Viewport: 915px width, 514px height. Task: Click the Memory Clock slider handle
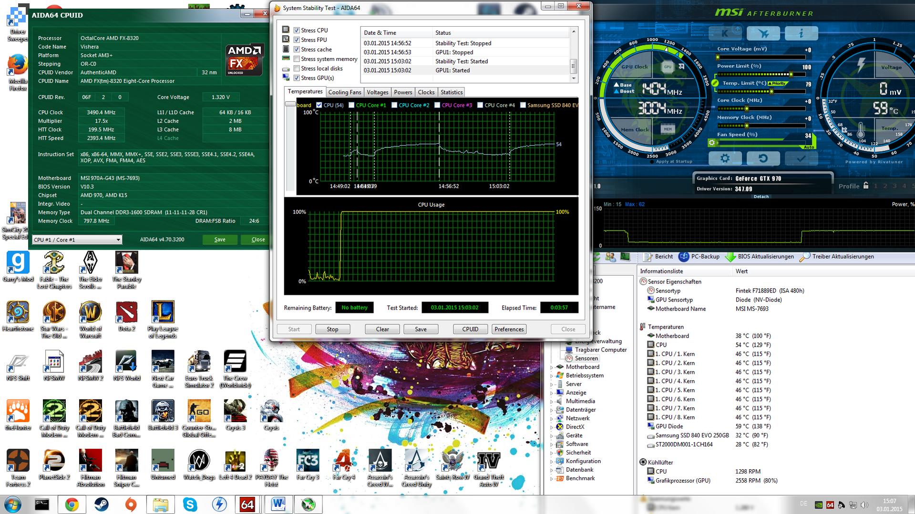[x=746, y=126]
